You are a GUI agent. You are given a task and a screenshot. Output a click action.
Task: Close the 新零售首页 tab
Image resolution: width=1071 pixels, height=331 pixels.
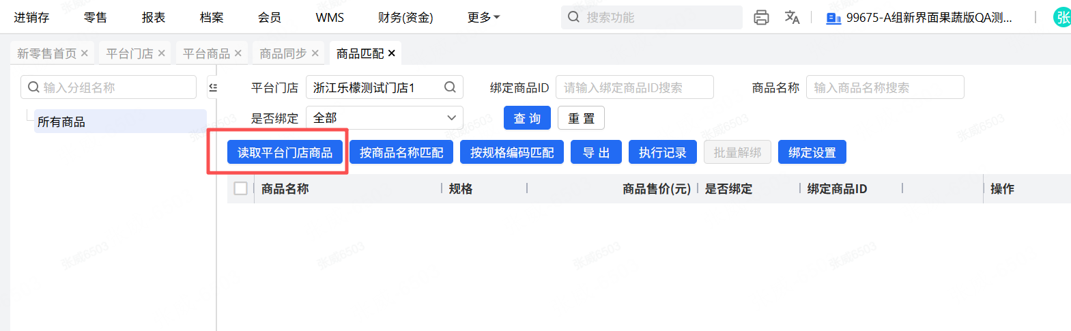pyautogui.click(x=85, y=53)
